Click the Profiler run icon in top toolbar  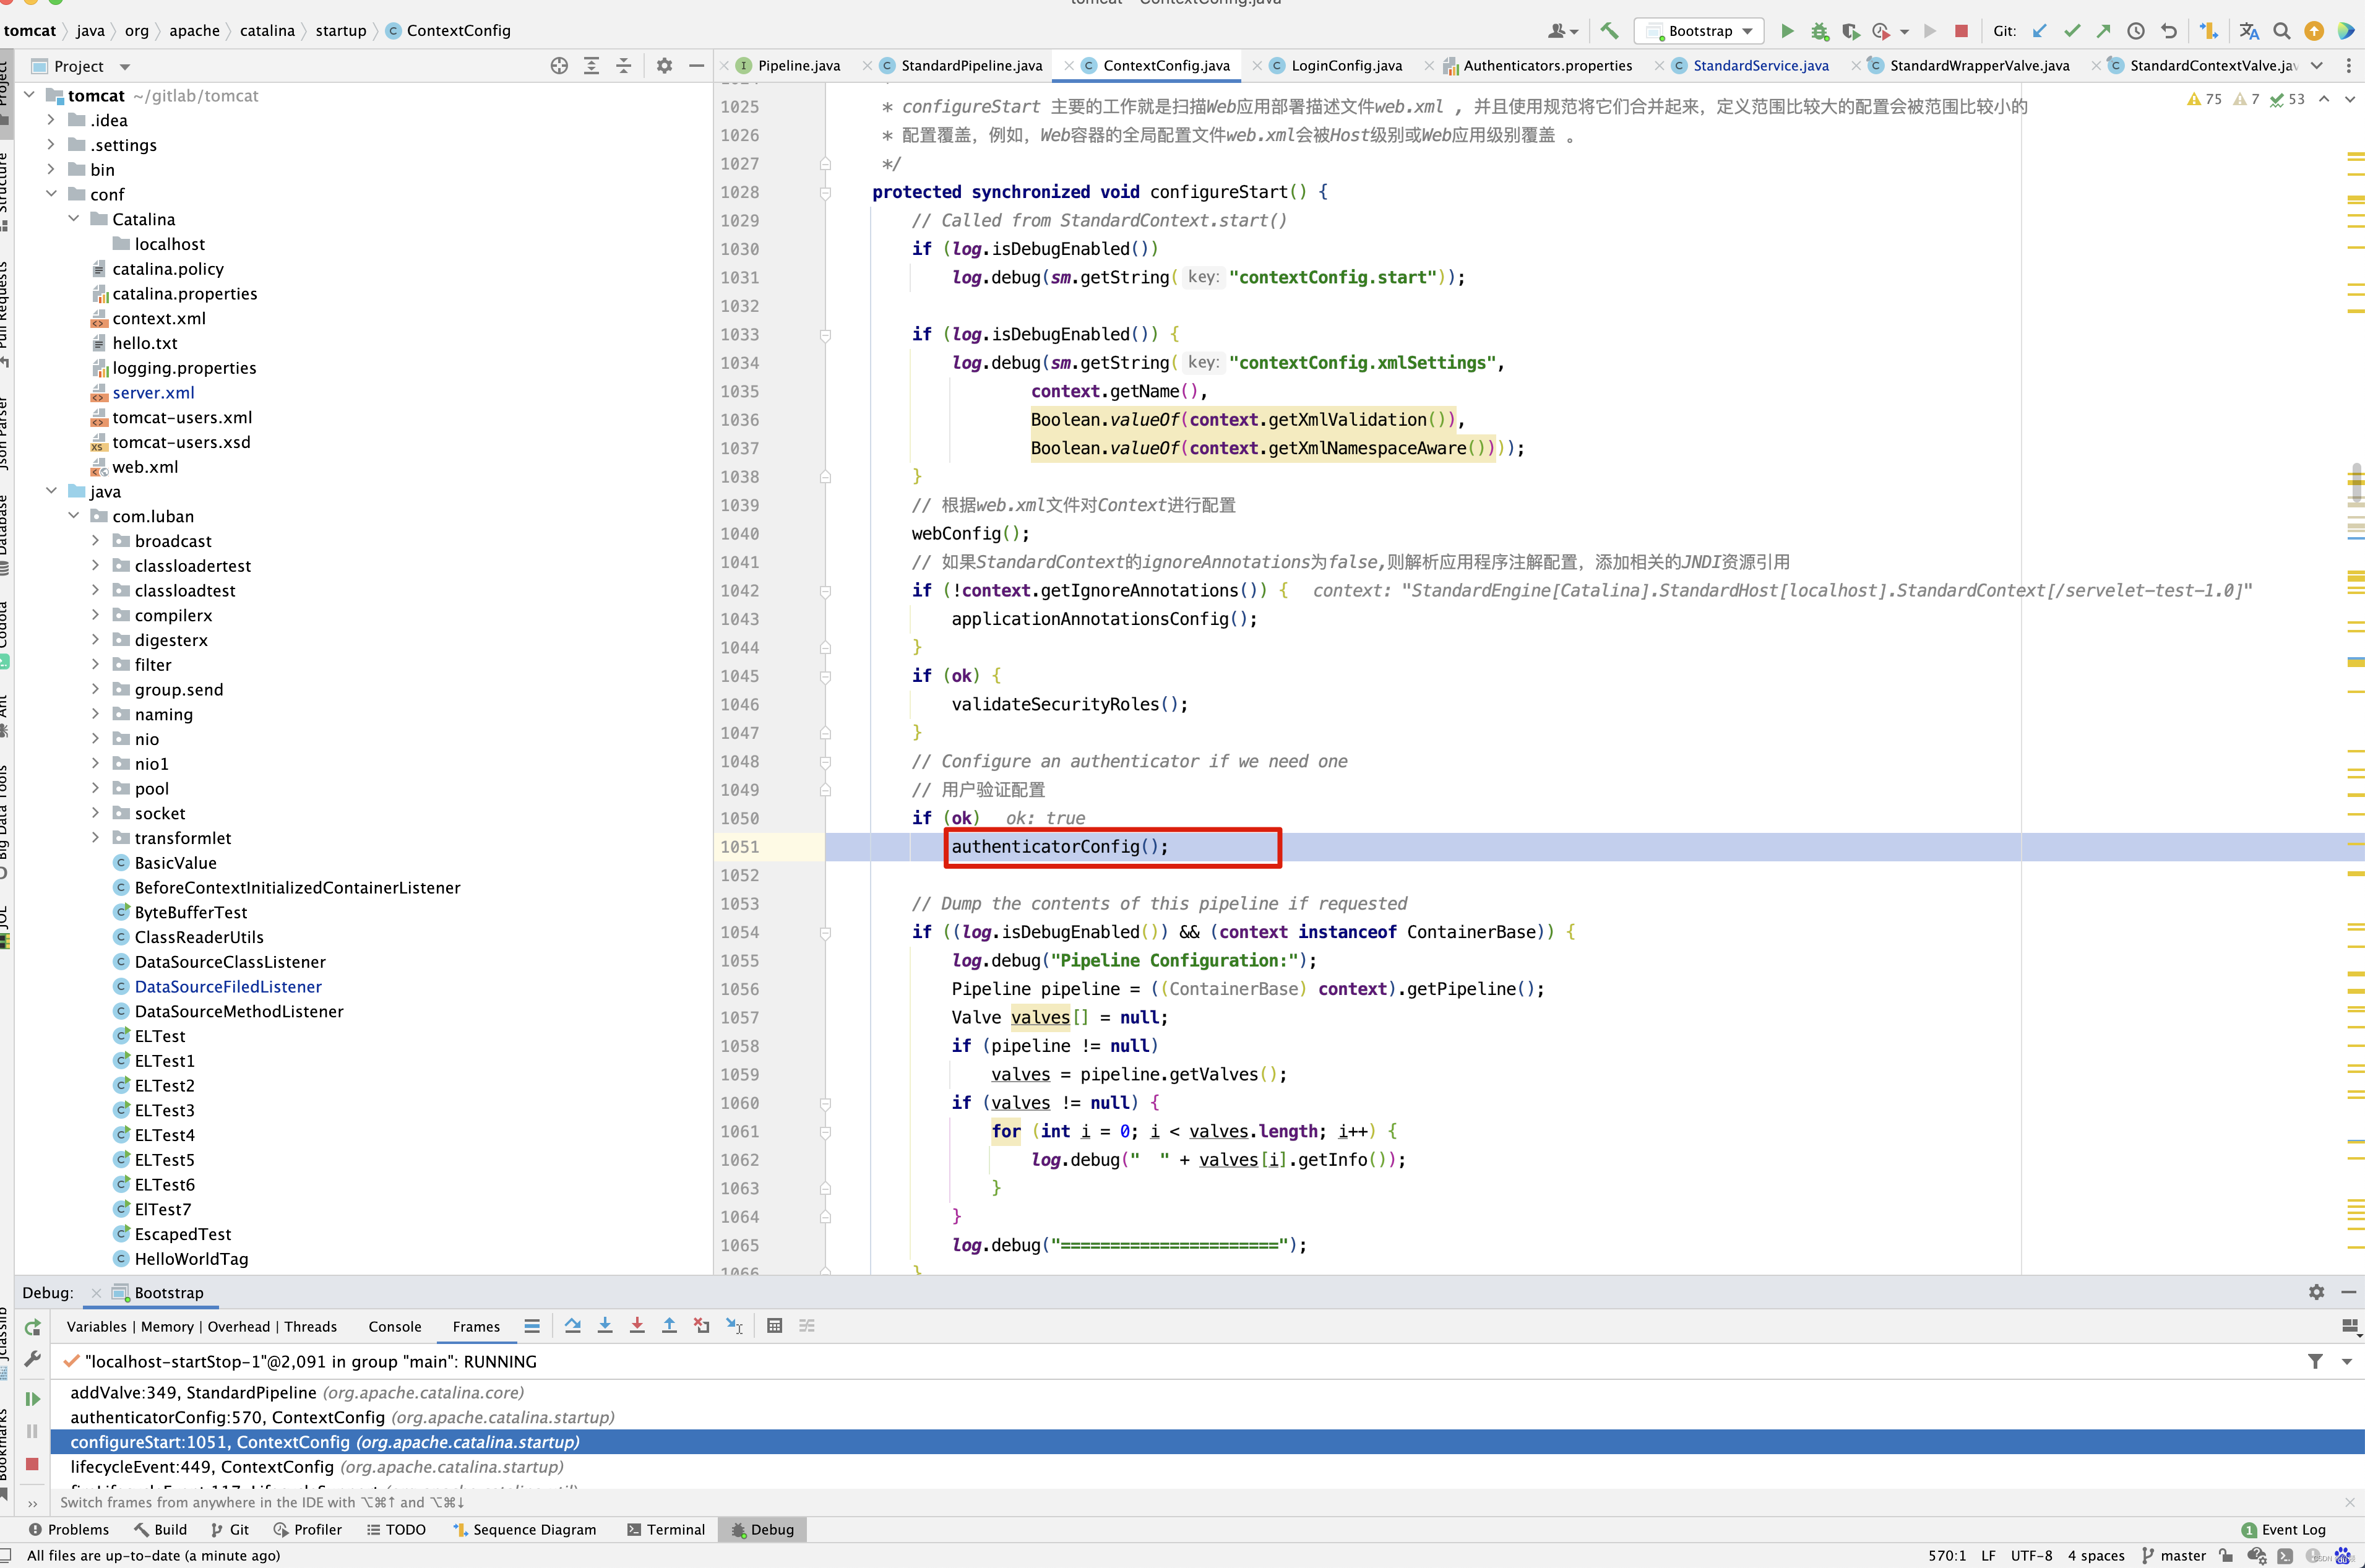coord(1881,31)
